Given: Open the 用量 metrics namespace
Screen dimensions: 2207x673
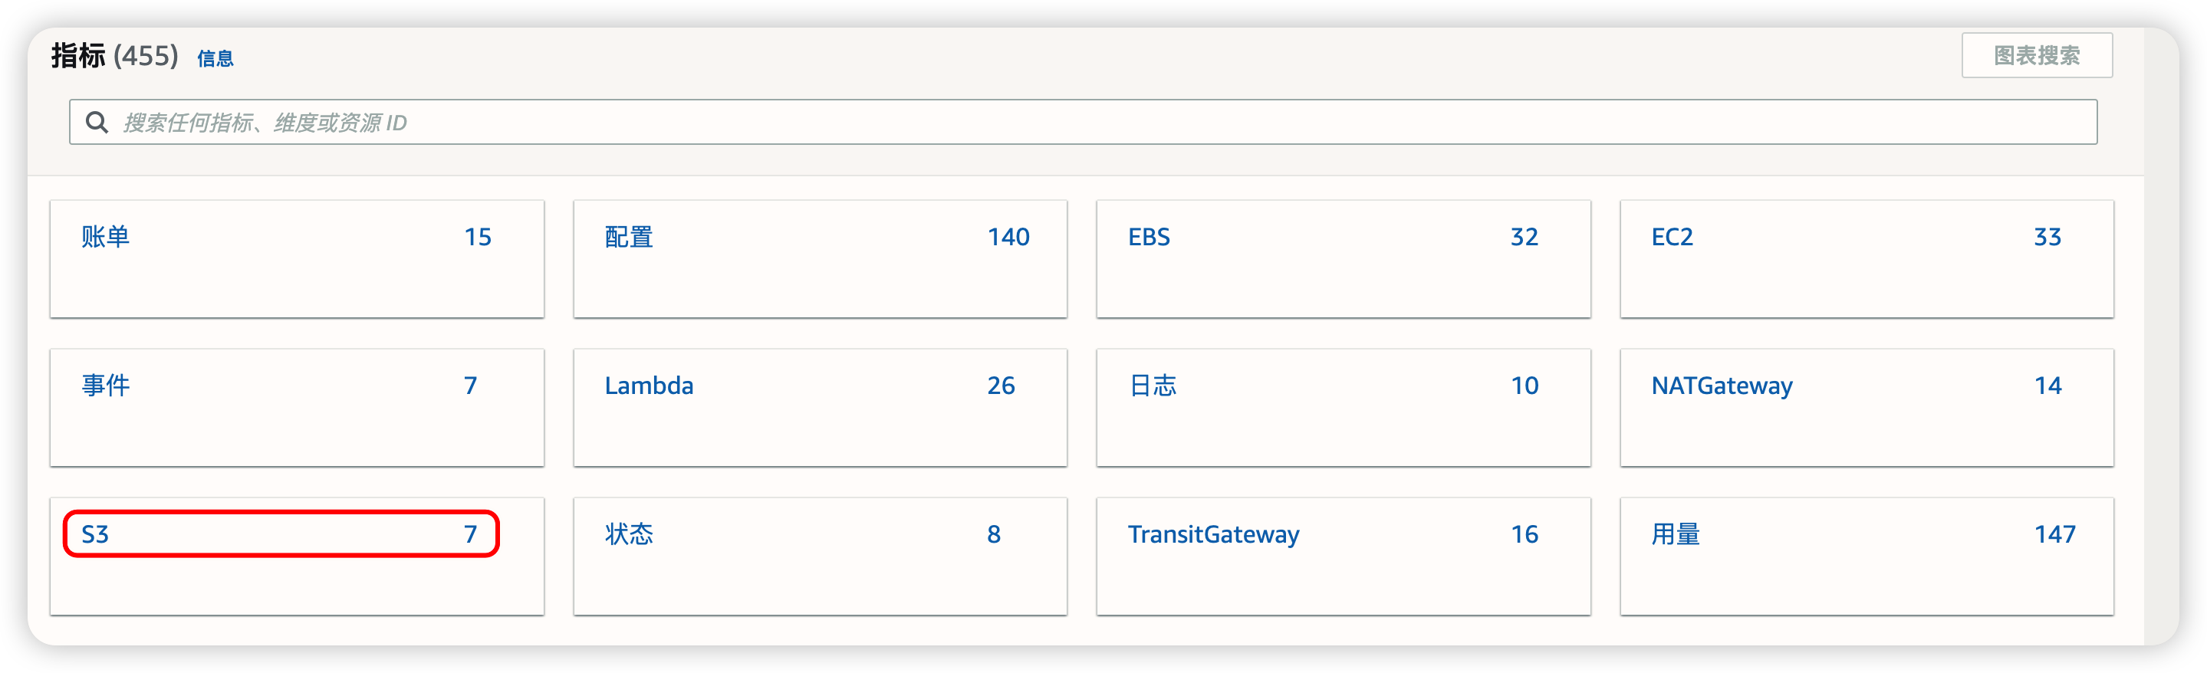Looking at the screenshot, I should 1675,534.
